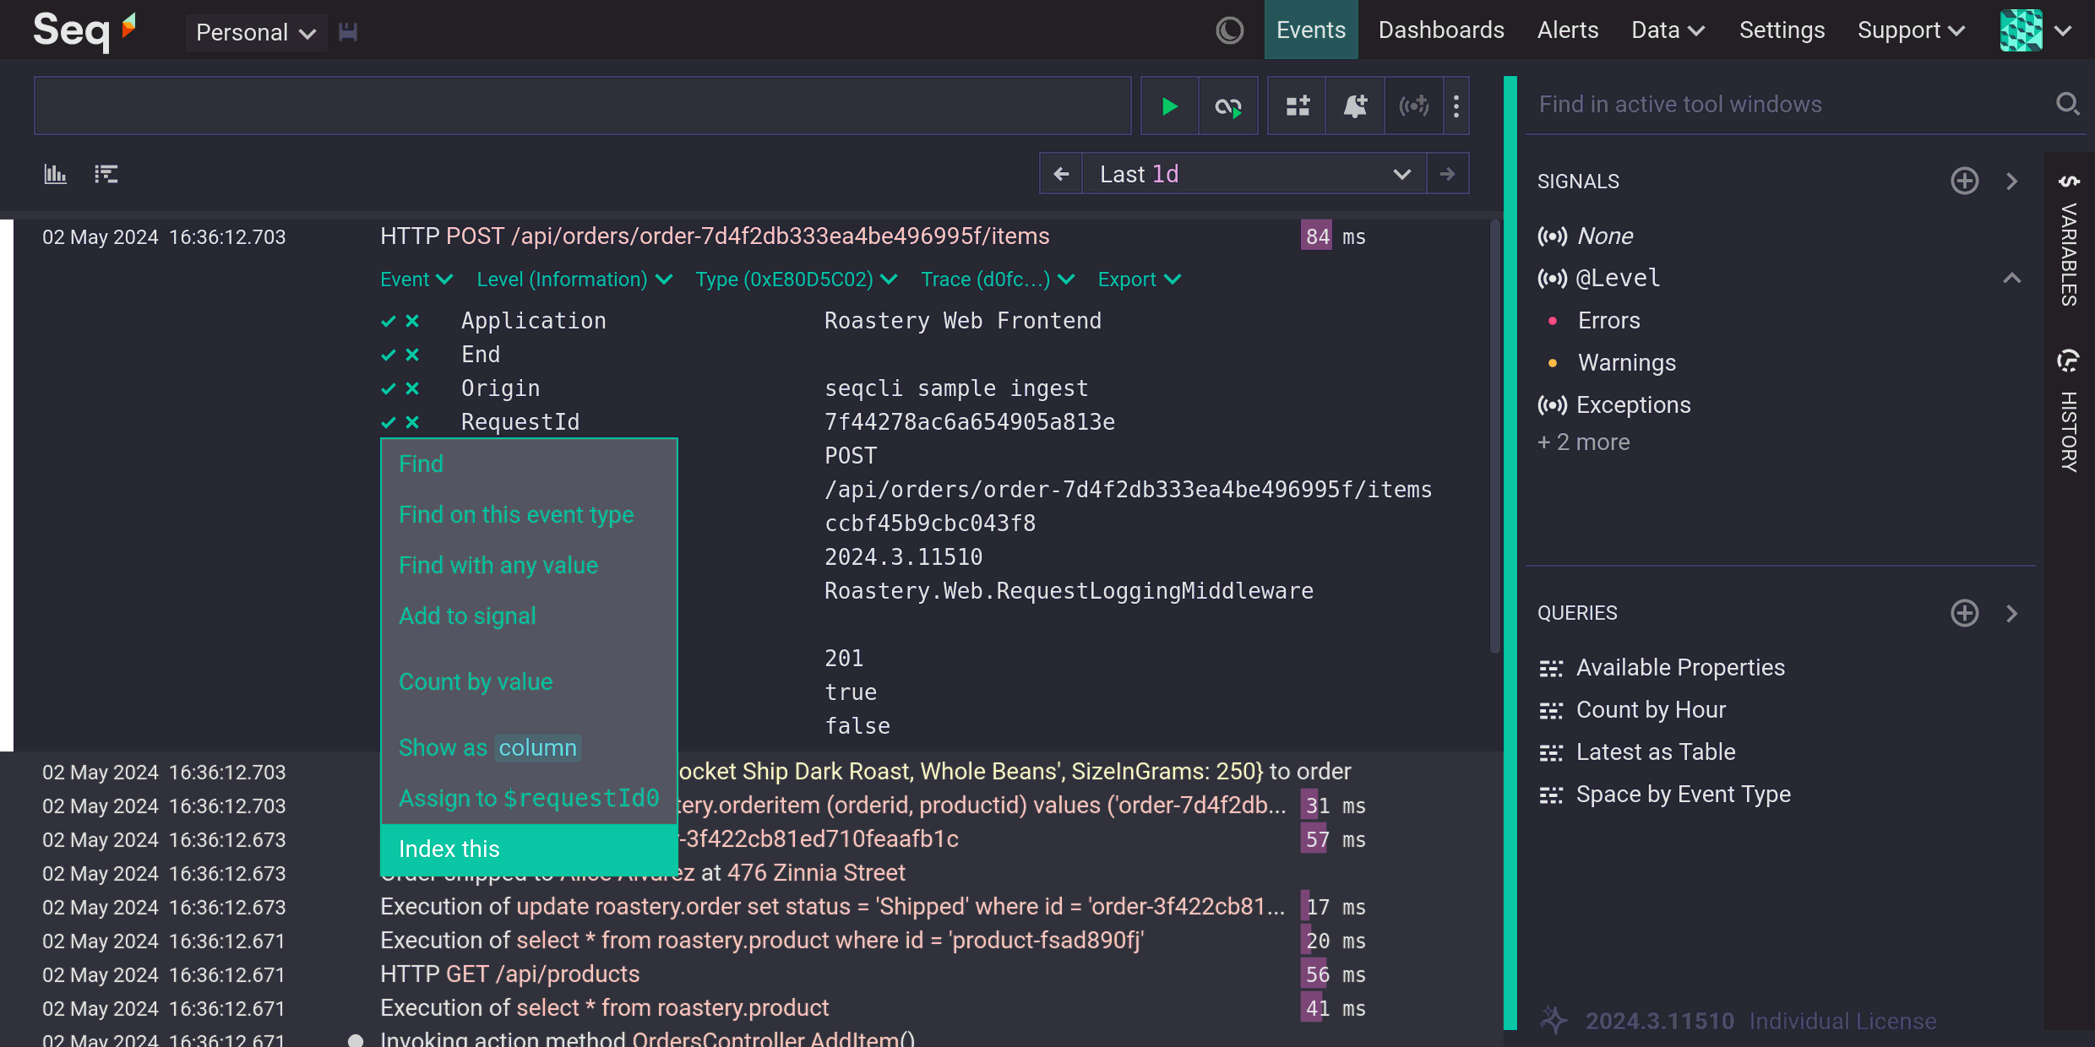
Task: Click create signal from query icon
Action: [x=1414, y=106]
